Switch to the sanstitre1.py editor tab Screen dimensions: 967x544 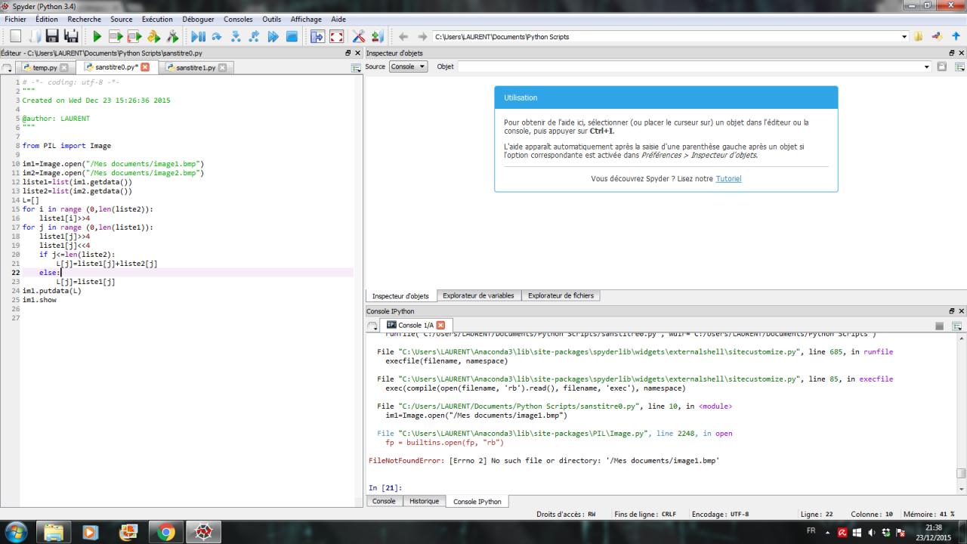pos(196,68)
